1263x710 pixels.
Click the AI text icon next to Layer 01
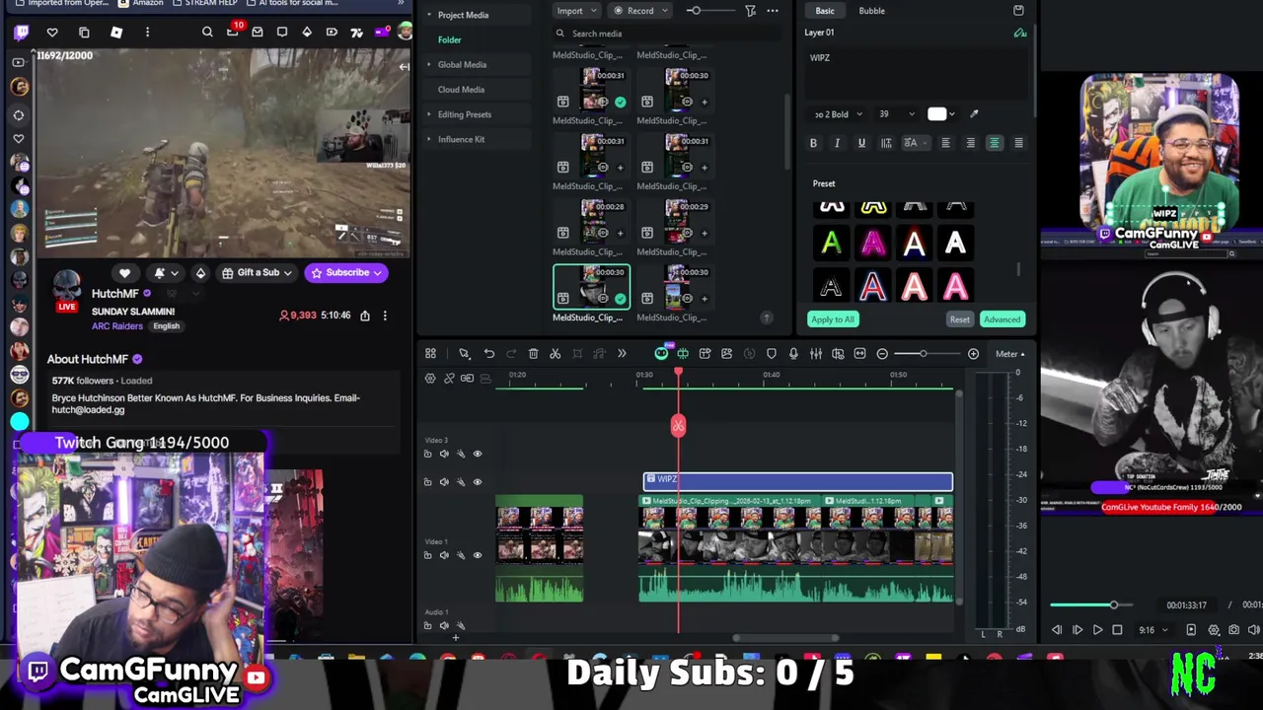click(1020, 34)
